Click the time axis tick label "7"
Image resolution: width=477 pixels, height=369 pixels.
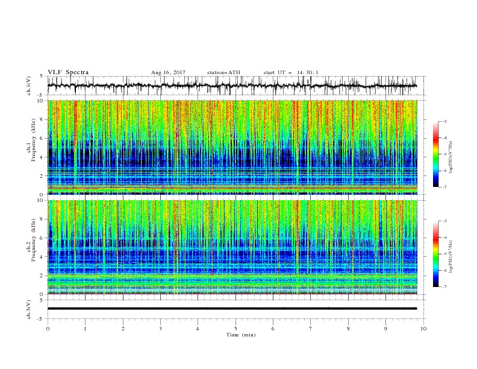(x=311, y=329)
